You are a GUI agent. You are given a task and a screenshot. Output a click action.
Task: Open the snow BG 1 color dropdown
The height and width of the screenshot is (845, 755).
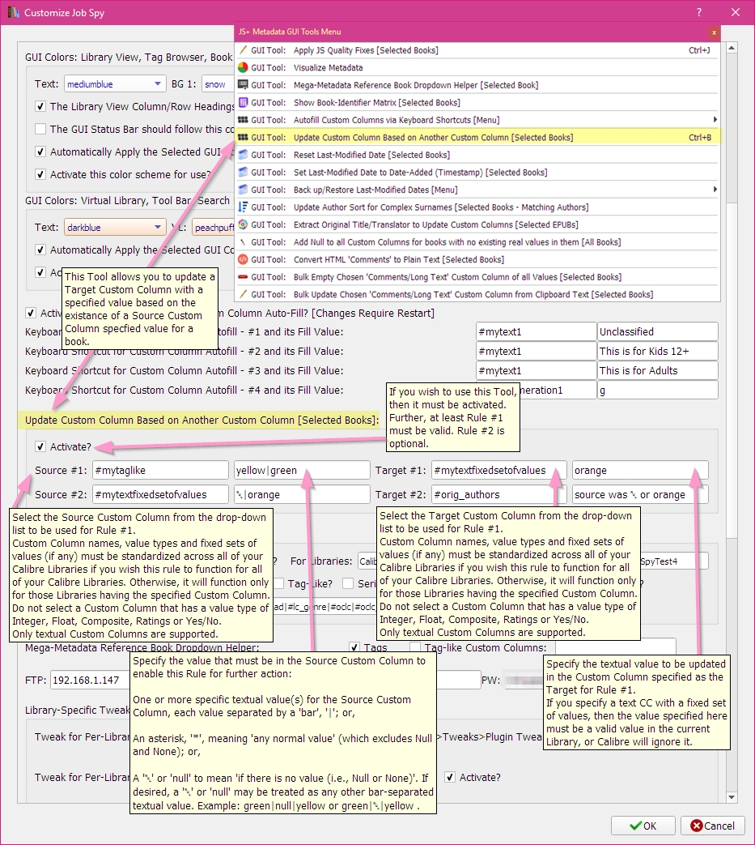pos(218,84)
